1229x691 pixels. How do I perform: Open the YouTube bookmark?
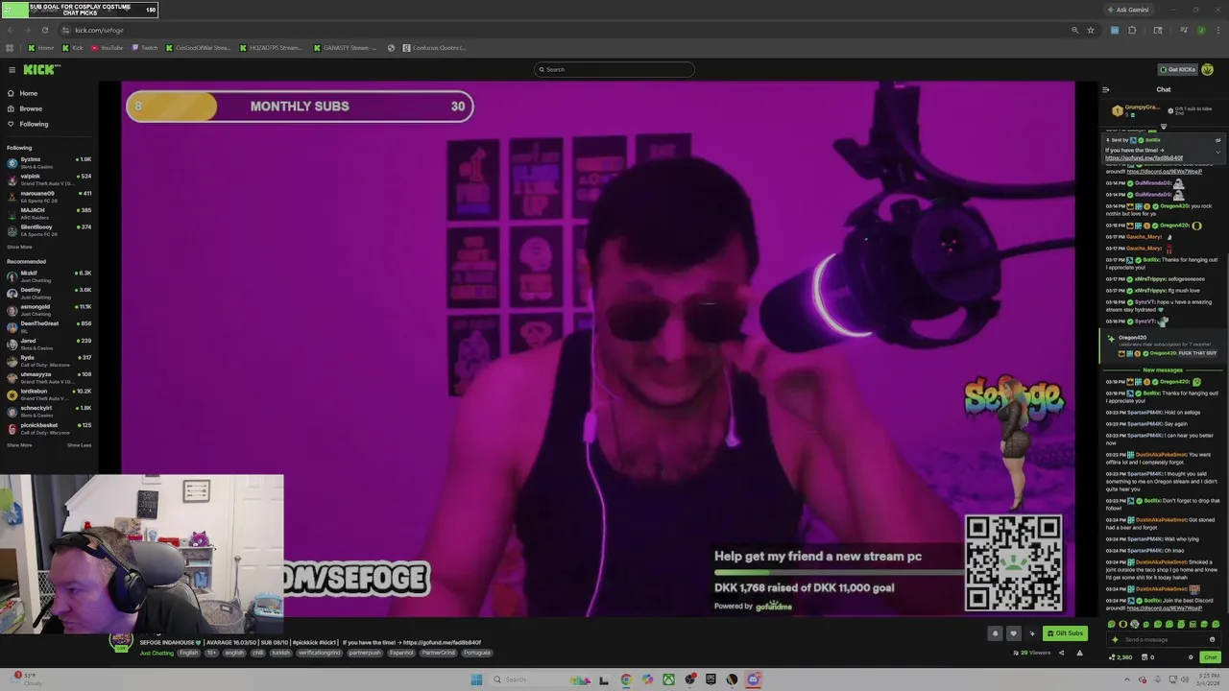[x=107, y=48]
